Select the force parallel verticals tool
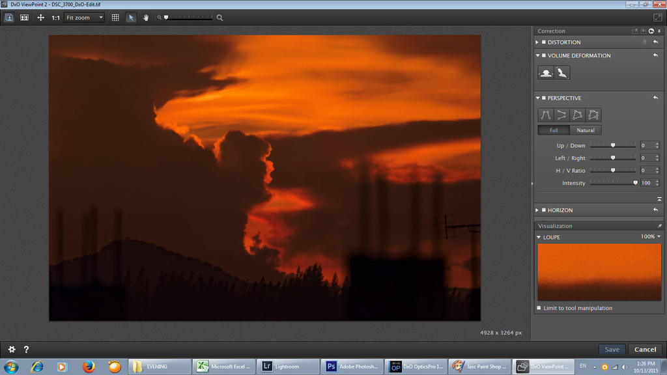Image resolution: width=667 pixels, height=375 pixels. tap(546, 115)
